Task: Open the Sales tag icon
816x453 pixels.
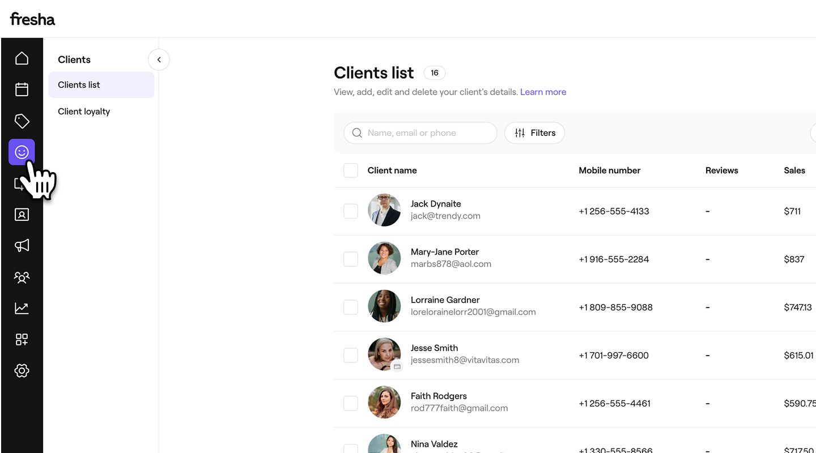Action: tap(22, 121)
